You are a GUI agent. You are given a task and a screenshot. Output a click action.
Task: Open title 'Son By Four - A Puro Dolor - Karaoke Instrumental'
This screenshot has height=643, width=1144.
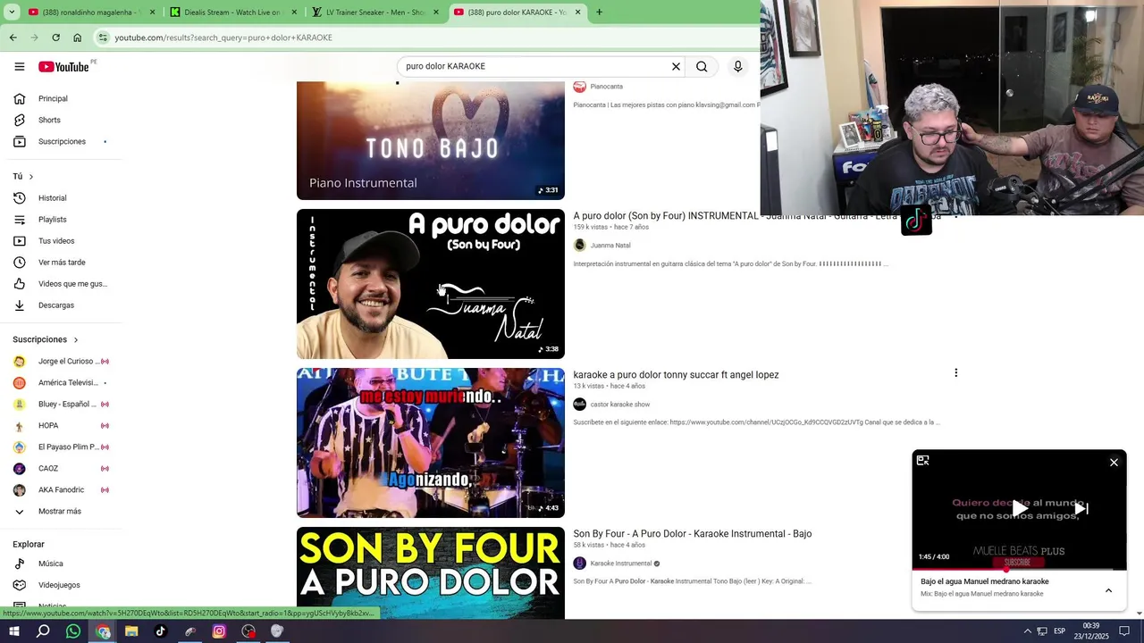tap(693, 534)
